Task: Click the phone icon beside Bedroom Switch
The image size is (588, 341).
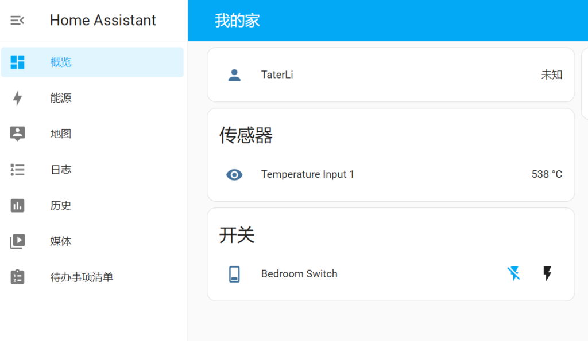Action: (x=234, y=274)
